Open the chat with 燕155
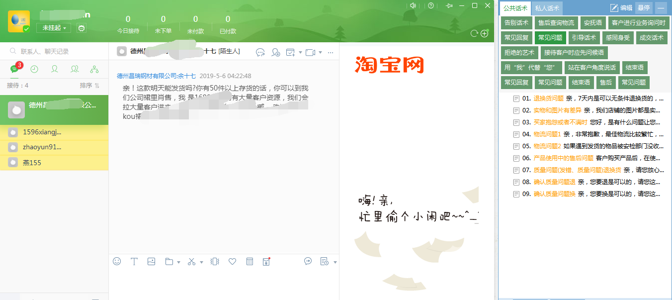The image size is (672, 300). 54,163
